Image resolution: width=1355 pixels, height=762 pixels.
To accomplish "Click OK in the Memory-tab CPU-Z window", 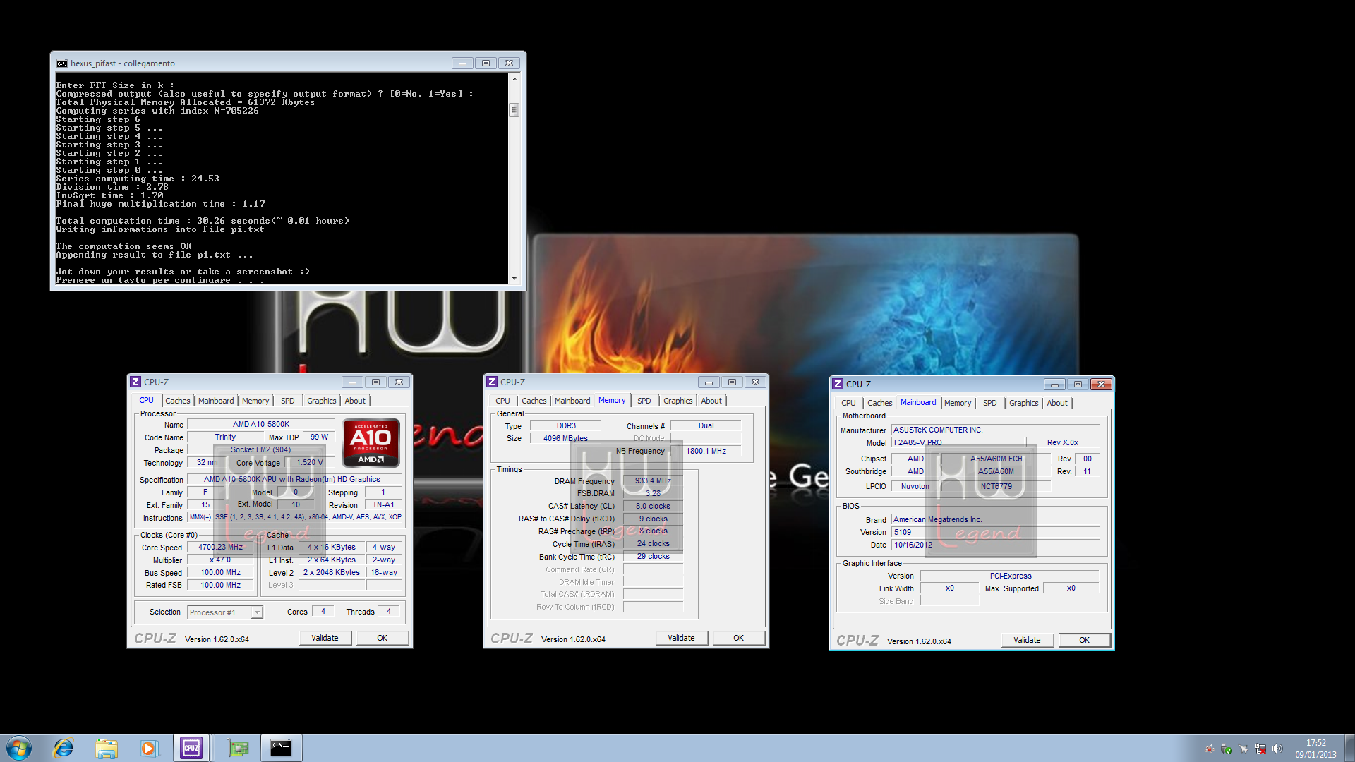I will (x=739, y=638).
